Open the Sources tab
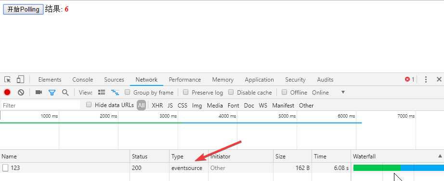The width and height of the screenshot is (444, 181). pos(114,80)
